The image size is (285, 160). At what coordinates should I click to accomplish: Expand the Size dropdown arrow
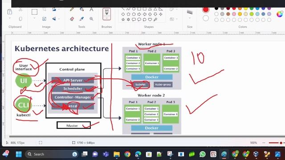(190, 18)
